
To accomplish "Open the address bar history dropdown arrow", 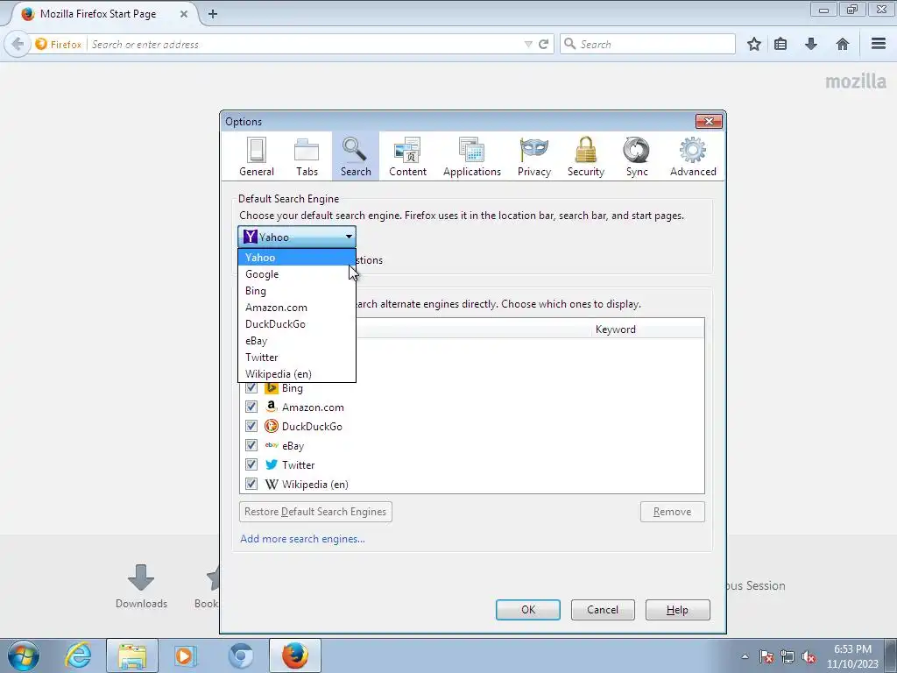I will pyautogui.click(x=528, y=44).
